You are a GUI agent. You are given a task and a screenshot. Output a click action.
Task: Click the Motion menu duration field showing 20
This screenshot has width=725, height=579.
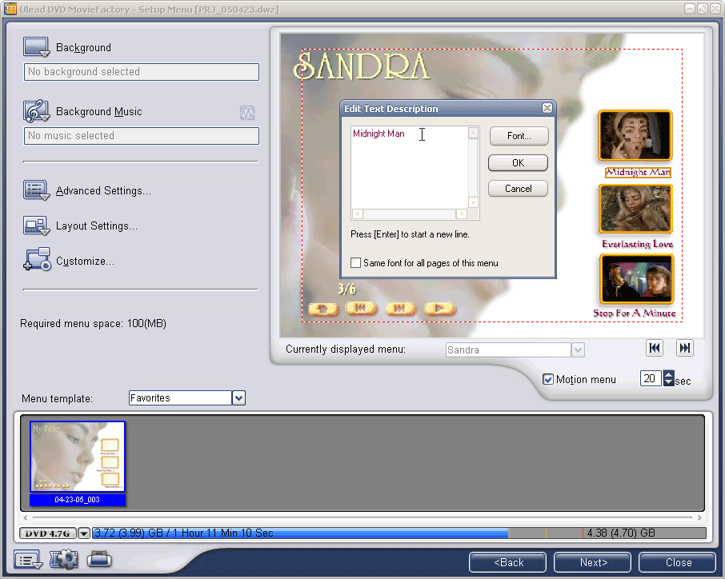click(x=651, y=378)
